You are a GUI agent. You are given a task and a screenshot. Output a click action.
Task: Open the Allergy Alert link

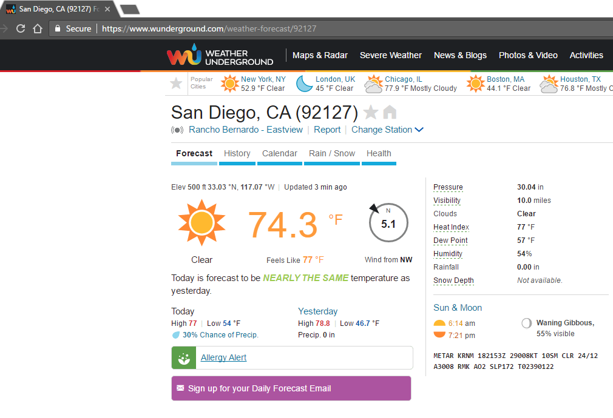223,357
